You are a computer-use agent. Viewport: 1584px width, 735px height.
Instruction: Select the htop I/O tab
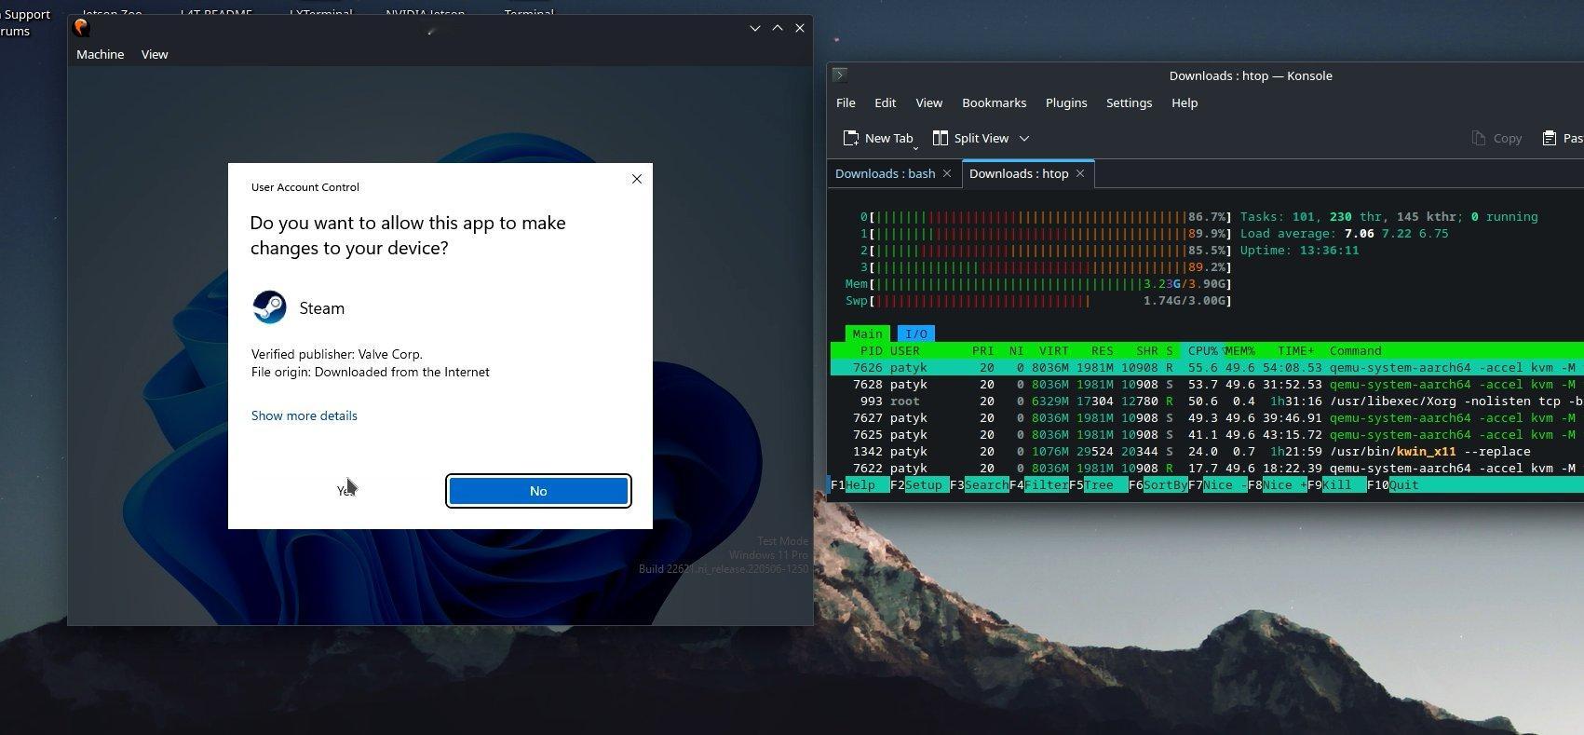click(x=916, y=333)
